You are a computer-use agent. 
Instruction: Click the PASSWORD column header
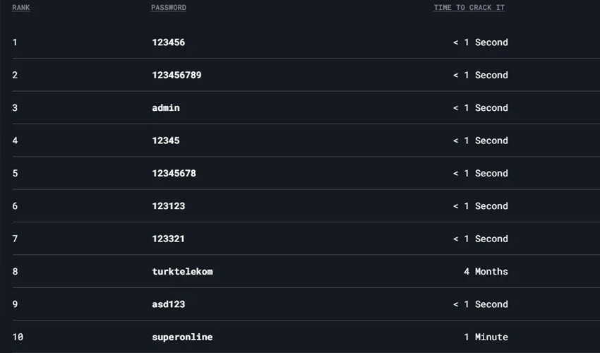tap(169, 8)
